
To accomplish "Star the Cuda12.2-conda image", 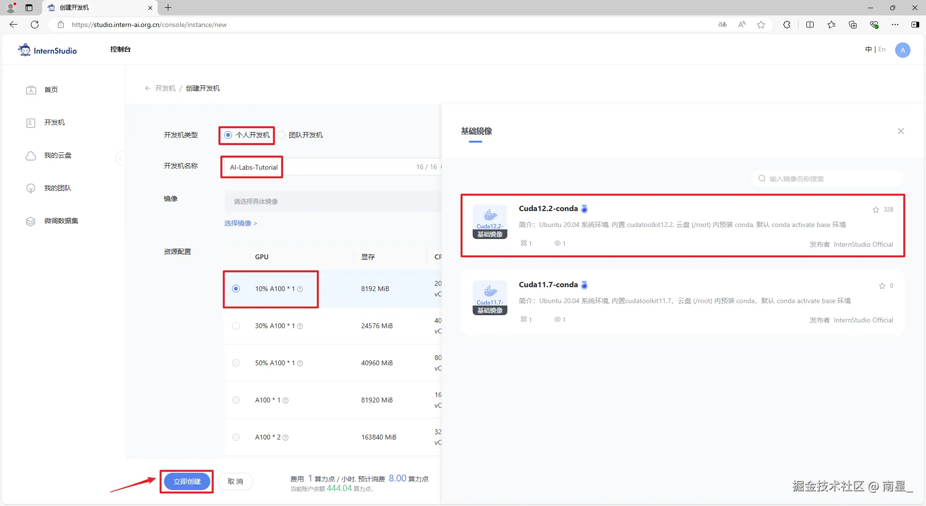I will tap(876, 210).
